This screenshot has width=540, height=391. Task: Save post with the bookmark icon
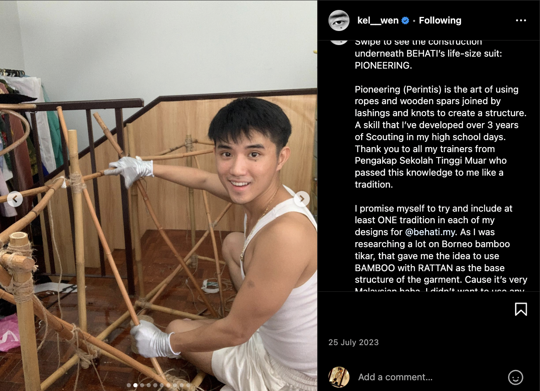click(521, 309)
